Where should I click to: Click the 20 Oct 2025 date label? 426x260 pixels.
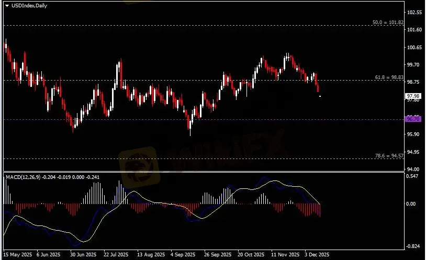[x=251, y=255]
